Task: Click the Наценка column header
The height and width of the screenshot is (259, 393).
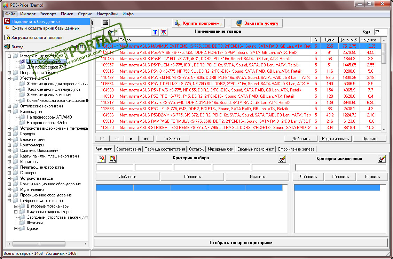Action: click(x=370, y=40)
